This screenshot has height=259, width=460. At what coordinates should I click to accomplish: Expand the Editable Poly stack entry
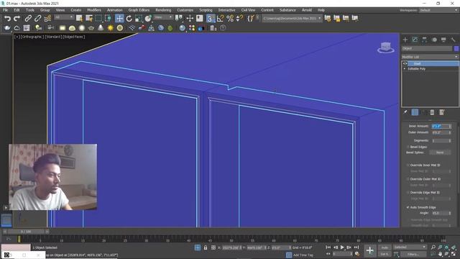pyautogui.click(x=405, y=69)
